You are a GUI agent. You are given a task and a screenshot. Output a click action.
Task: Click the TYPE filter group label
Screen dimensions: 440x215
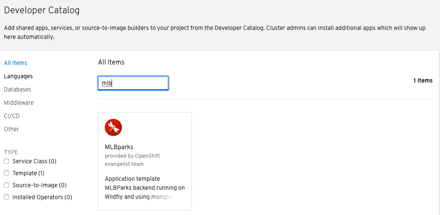[11, 152]
